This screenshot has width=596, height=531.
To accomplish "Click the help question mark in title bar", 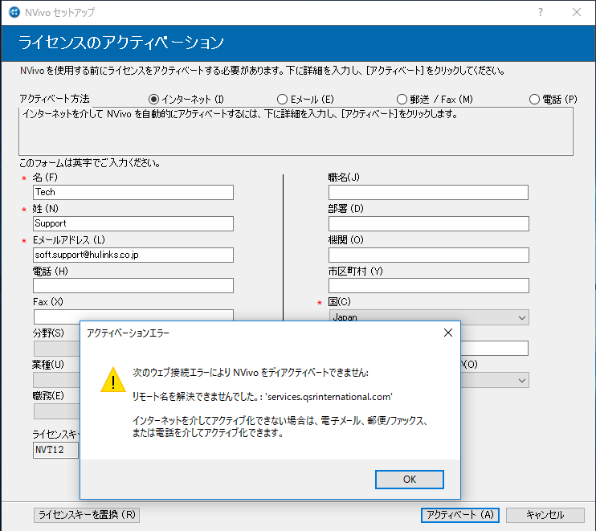I will pos(540,12).
